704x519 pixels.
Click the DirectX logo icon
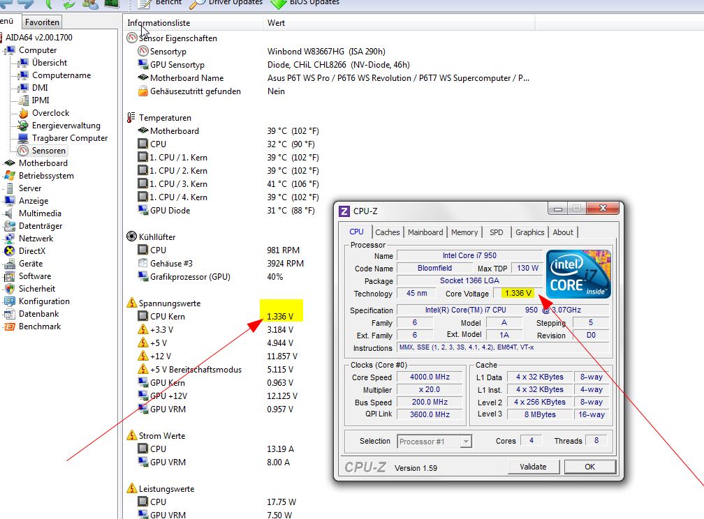(10, 251)
